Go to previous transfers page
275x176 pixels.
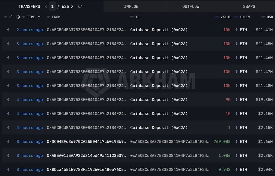tap(46, 6)
